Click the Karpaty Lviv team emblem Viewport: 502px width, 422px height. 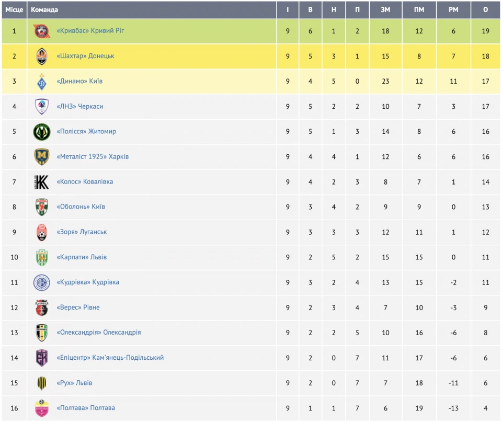pyautogui.click(x=42, y=257)
